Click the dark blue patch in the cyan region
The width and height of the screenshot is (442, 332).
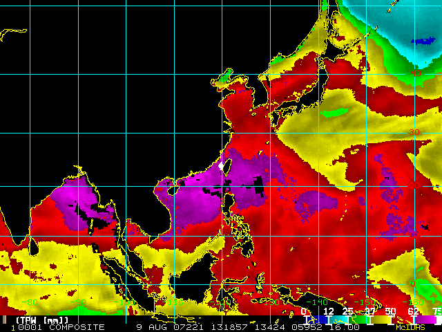pyautogui.click(x=423, y=41)
